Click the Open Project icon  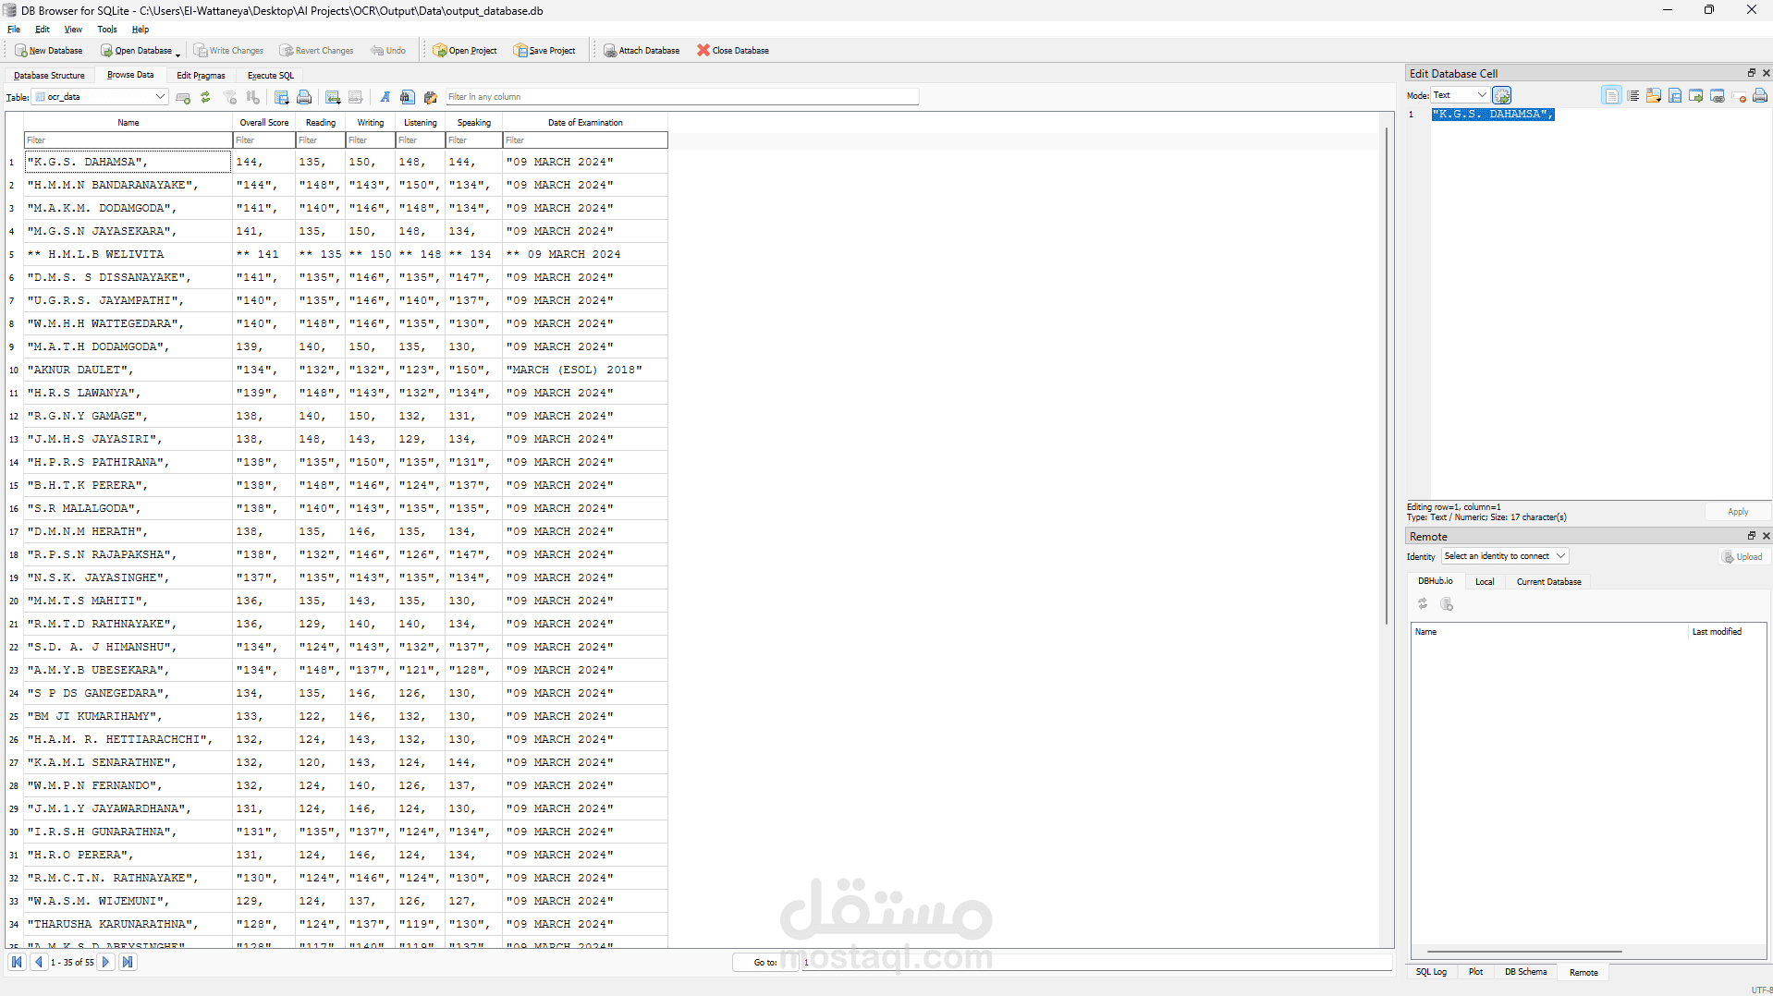coord(440,51)
